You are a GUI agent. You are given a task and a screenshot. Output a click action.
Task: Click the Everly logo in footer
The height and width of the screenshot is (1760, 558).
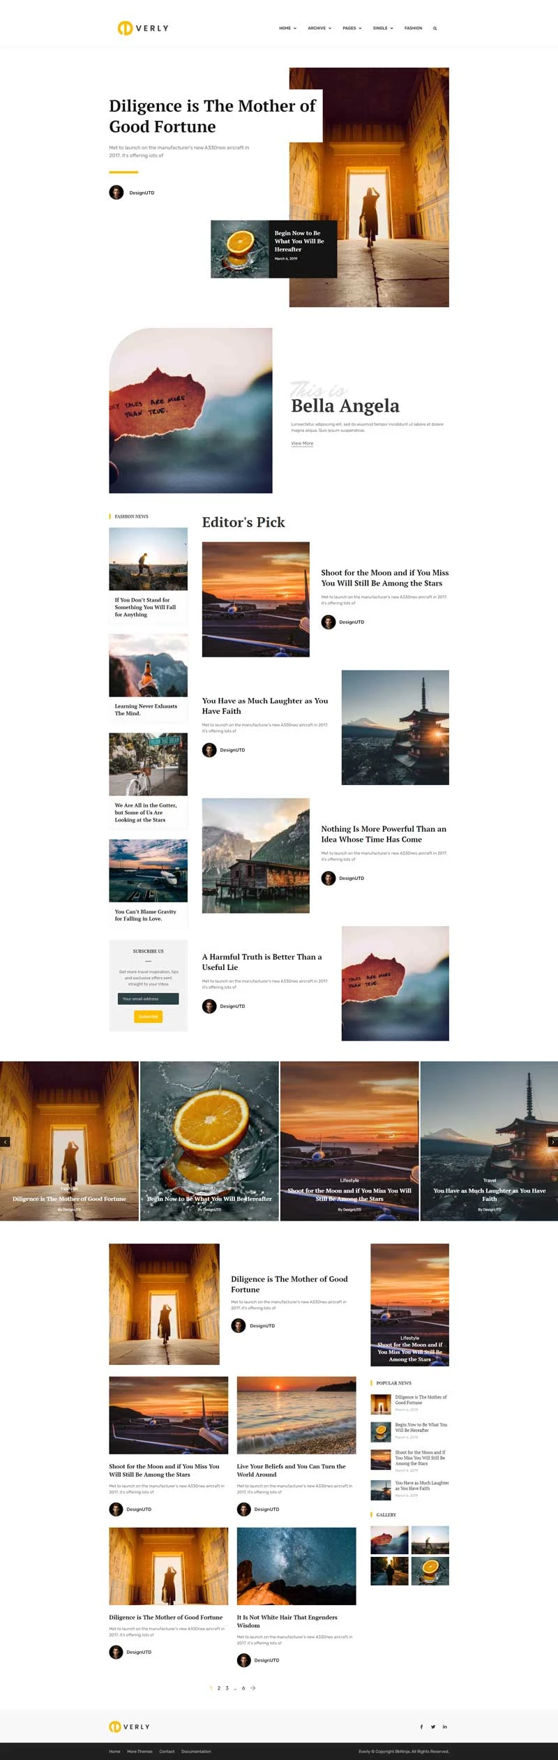click(130, 1727)
